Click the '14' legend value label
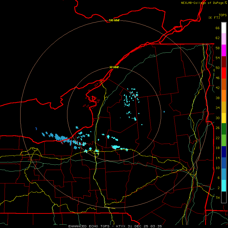This screenshot has width=228, height=228. 218,158
